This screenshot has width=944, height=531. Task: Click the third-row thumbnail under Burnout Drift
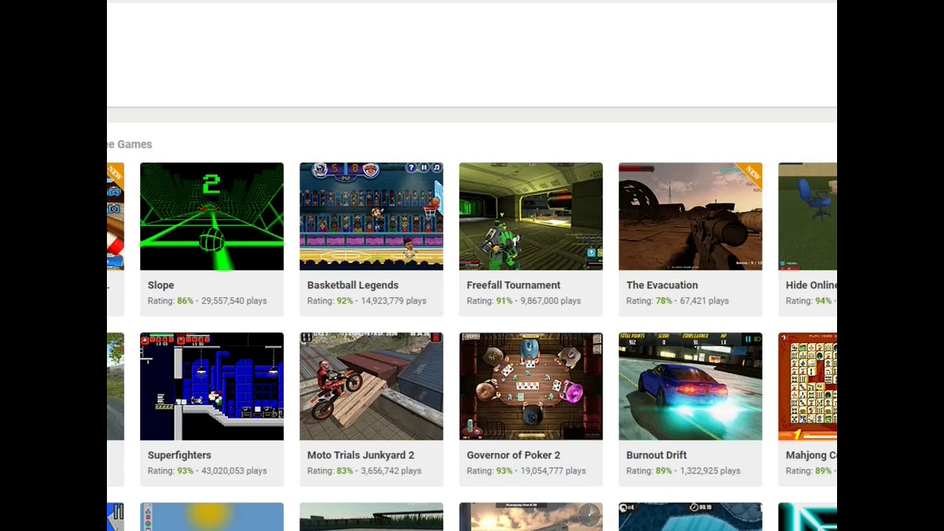(x=690, y=517)
